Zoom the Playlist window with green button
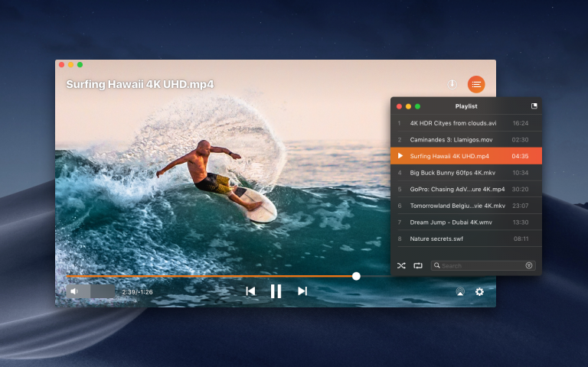 417,106
